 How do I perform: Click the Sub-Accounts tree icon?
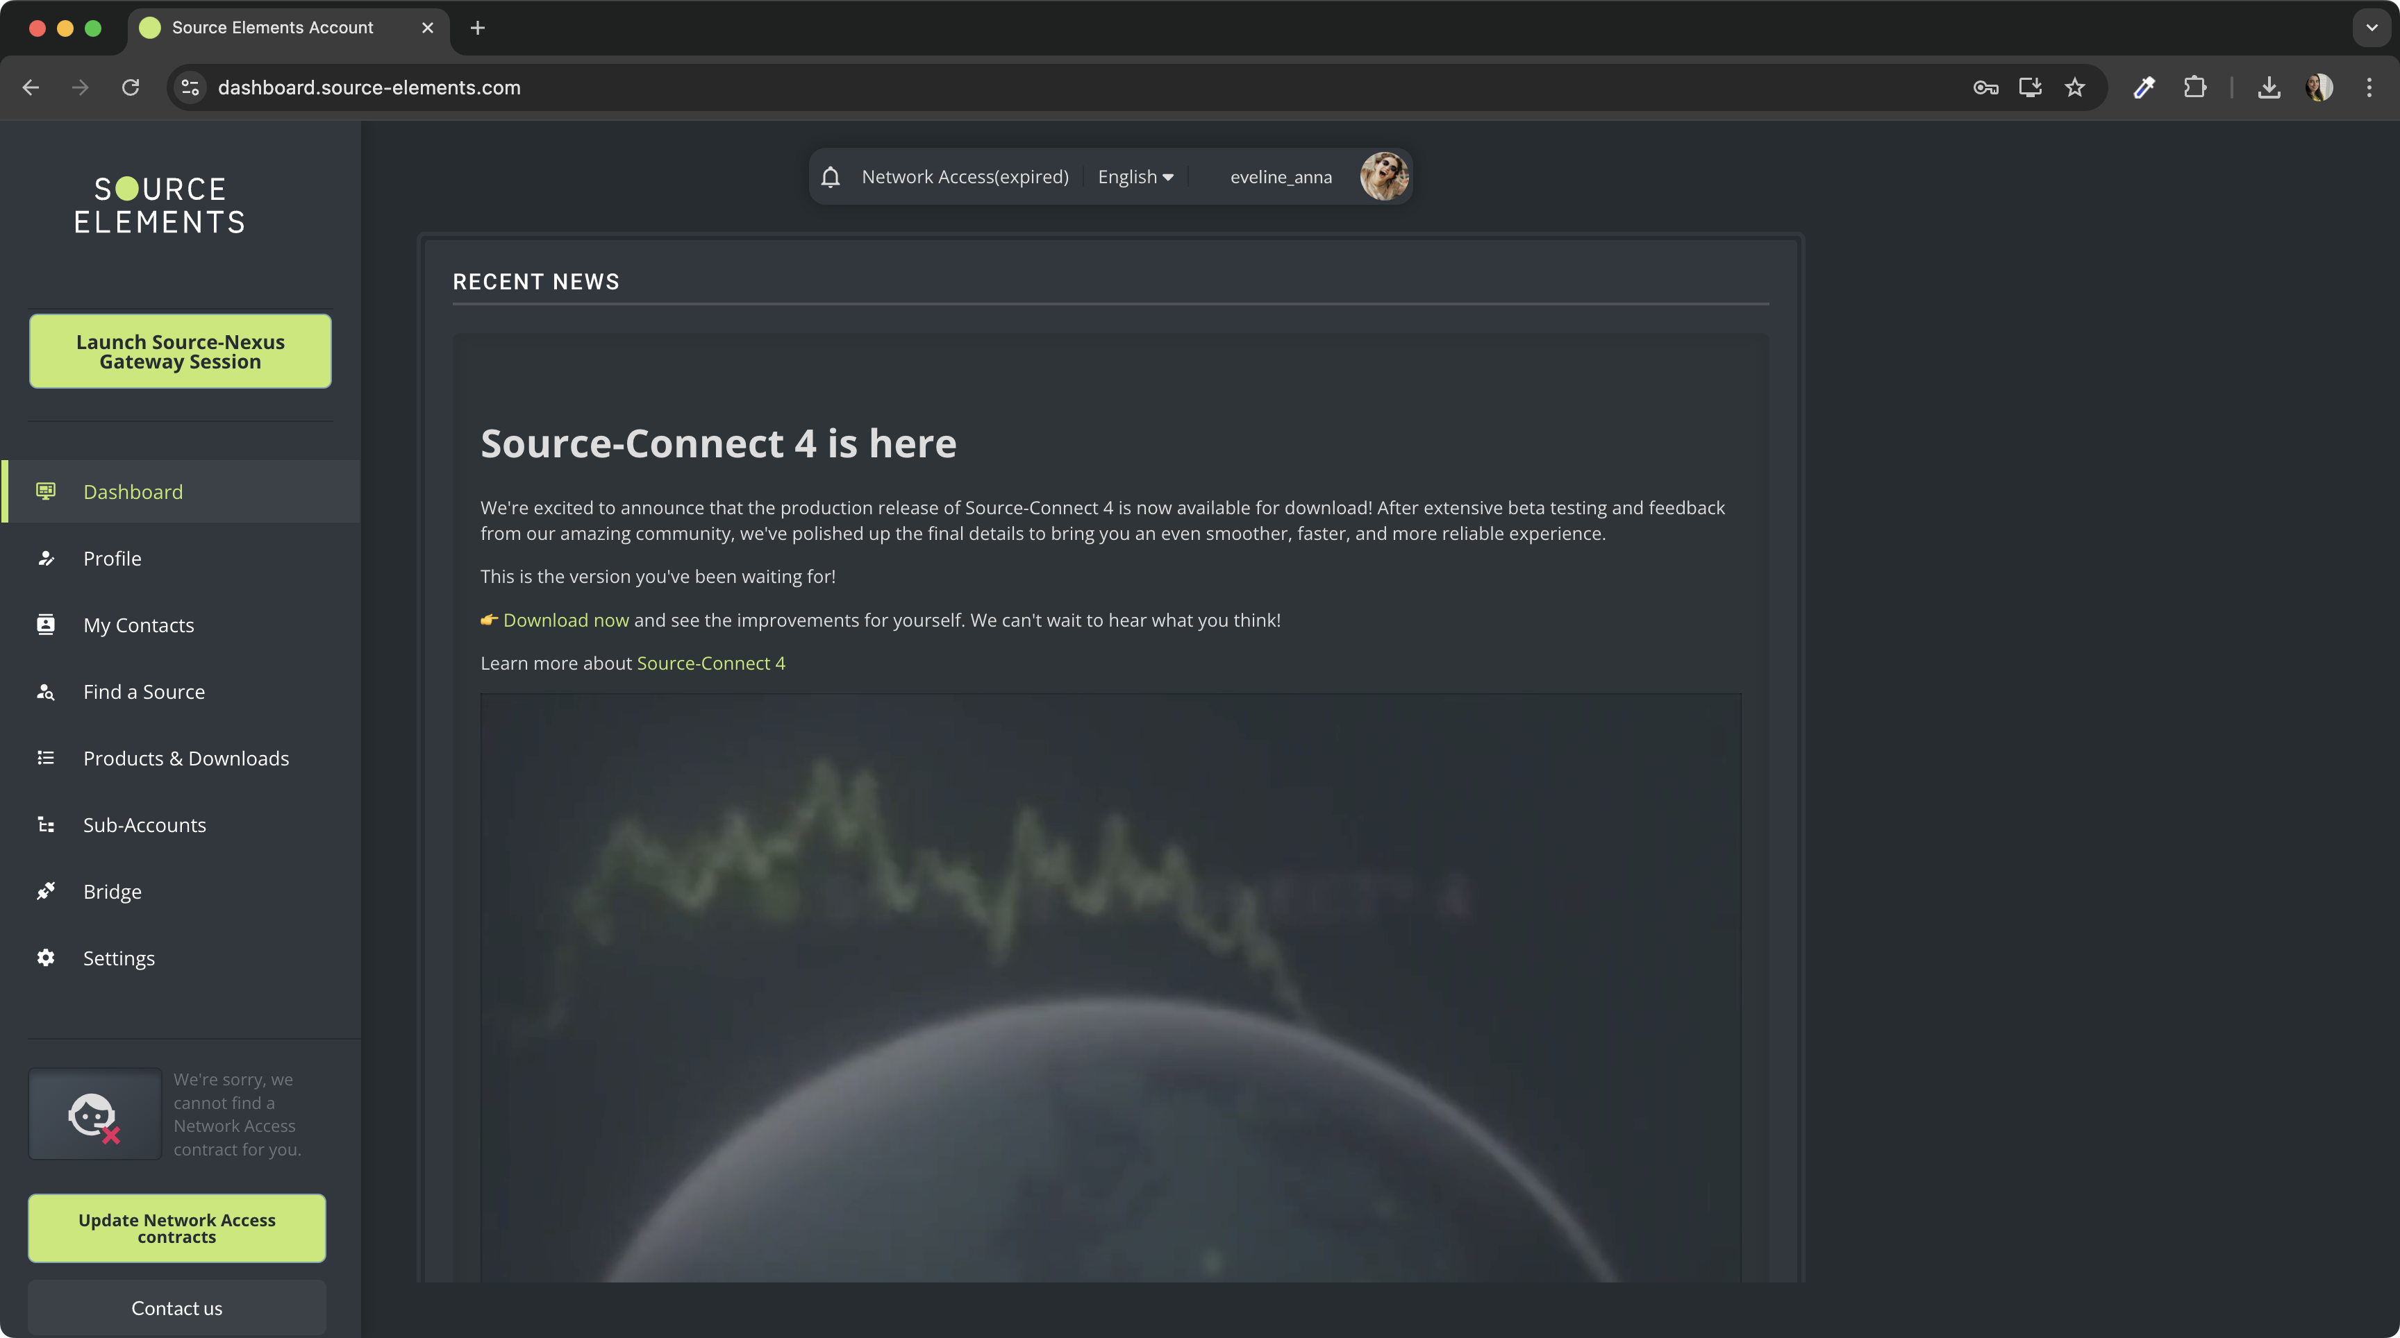pos(46,825)
